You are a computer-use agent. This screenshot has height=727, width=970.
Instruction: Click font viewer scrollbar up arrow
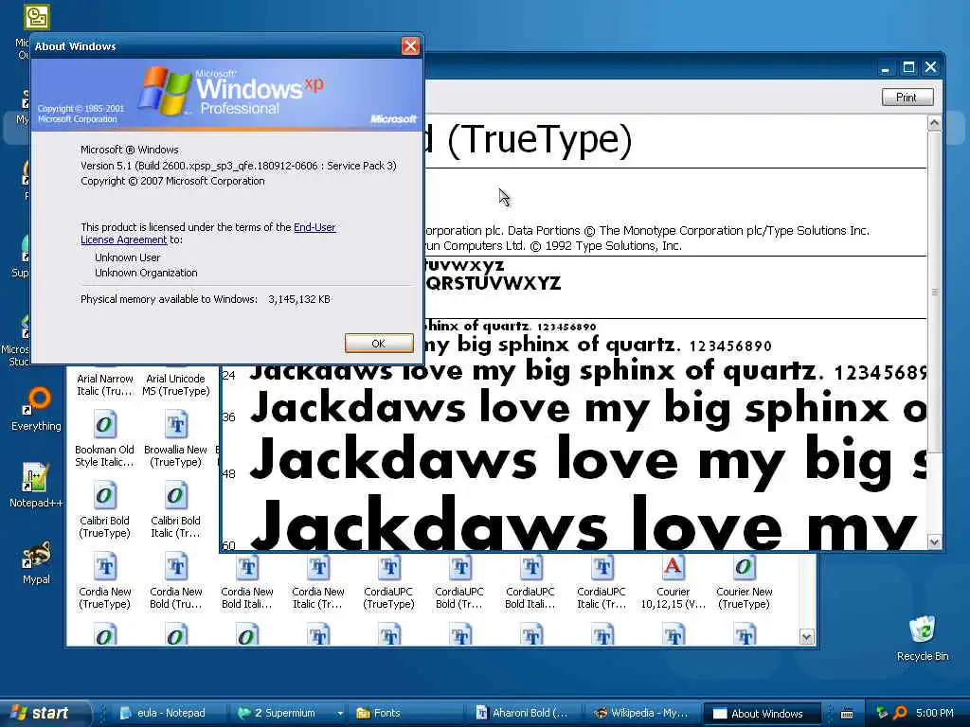[934, 123]
